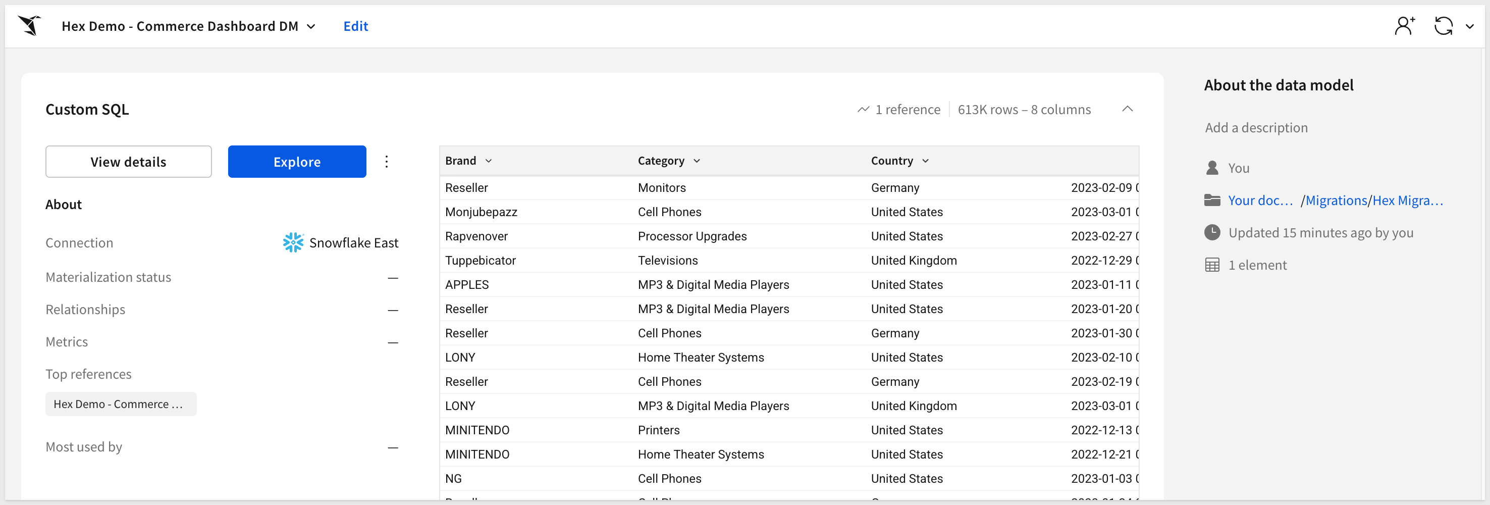Click the Custom SQL heading
This screenshot has width=1490, height=505.
[x=87, y=109]
